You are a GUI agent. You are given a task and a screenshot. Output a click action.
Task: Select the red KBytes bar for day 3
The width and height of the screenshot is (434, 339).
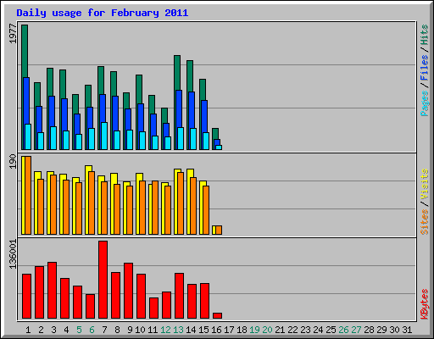tap(52, 291)
